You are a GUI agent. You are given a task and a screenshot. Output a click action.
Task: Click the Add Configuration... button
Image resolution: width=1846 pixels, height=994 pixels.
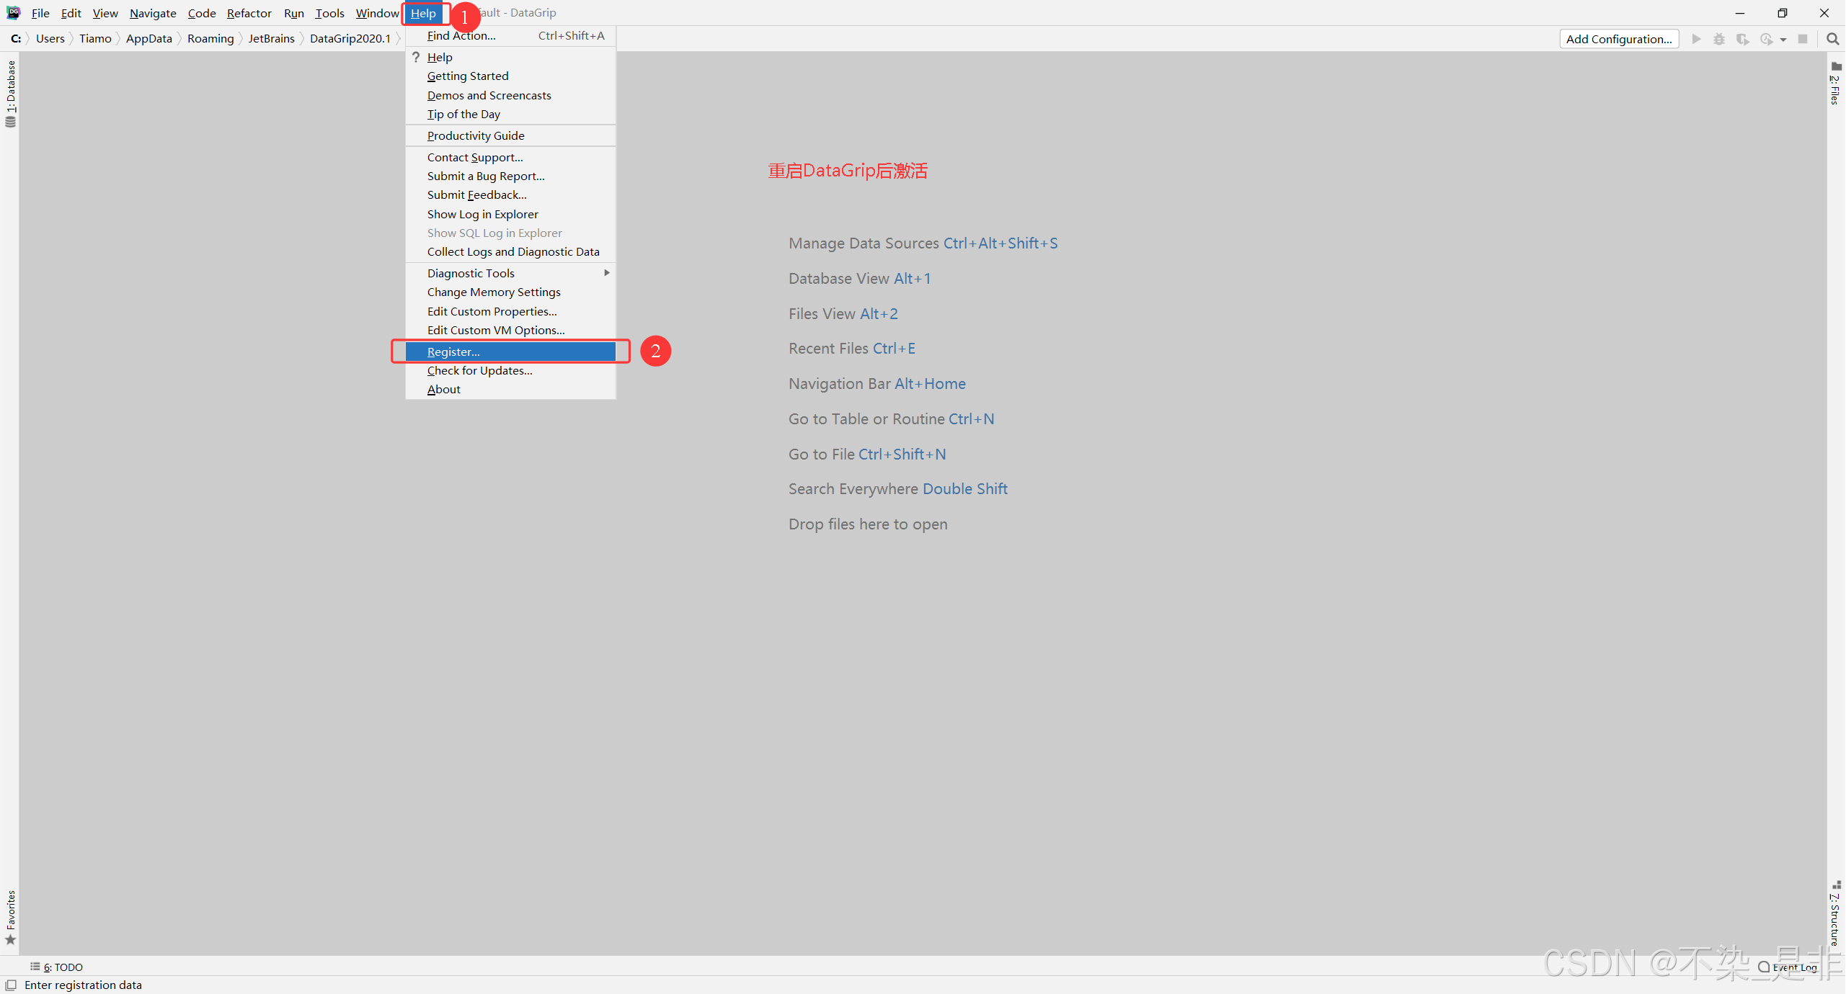coord(1618,39)
